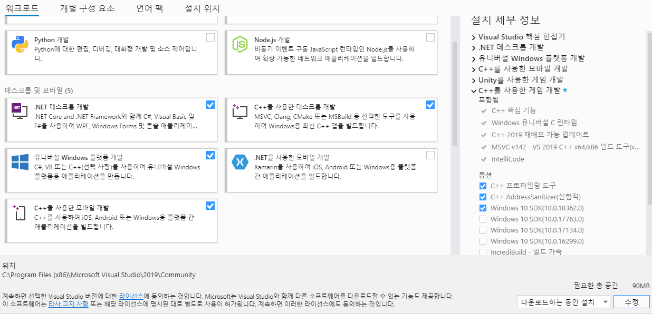
Task: Expand Unity를 사용한 게임 개발 details
Action: [x=474, y=80]
